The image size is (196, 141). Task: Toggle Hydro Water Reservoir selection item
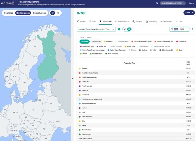[x=117, y=50]
